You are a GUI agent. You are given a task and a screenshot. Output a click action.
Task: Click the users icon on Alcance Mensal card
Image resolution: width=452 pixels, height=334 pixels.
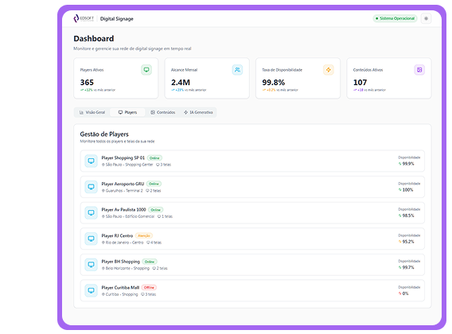(x=237, y=70)
